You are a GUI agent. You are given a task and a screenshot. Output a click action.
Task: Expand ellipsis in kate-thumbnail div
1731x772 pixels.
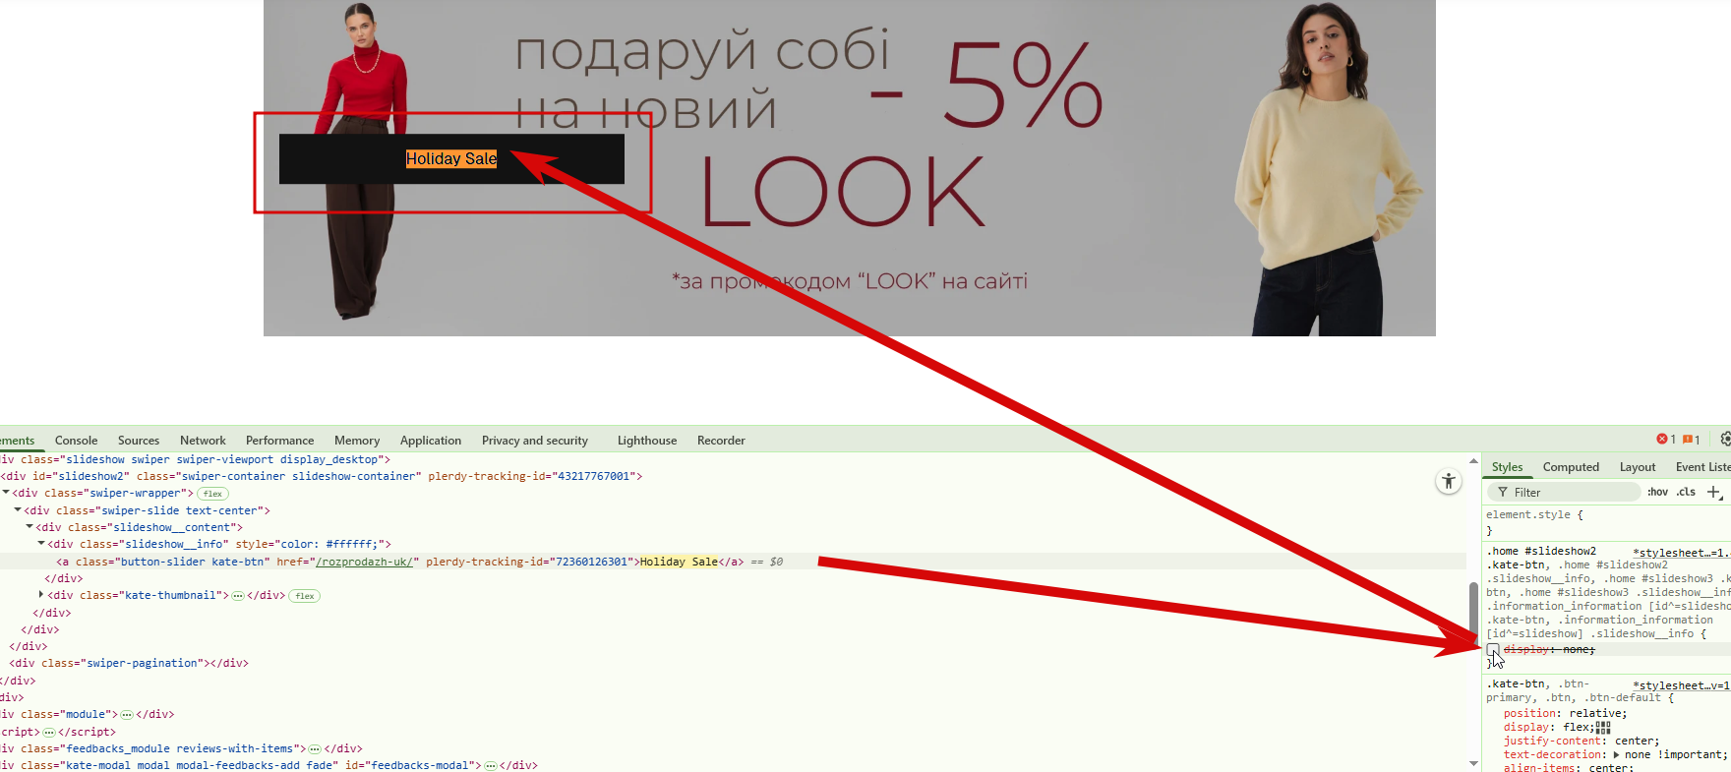click(238, 596)
